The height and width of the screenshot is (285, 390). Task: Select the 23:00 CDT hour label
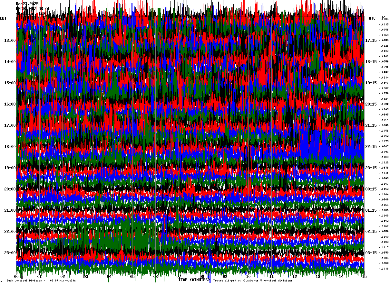pyautogui.click(x=10, y=253)
